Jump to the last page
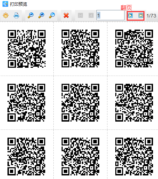The height and width of the screenshot is (179, 158). coord(141,15)
